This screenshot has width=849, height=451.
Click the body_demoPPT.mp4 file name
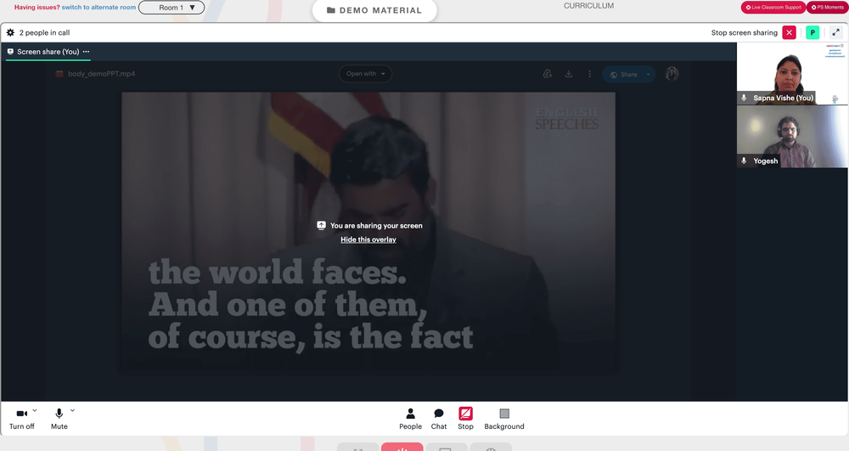point(101,74)
